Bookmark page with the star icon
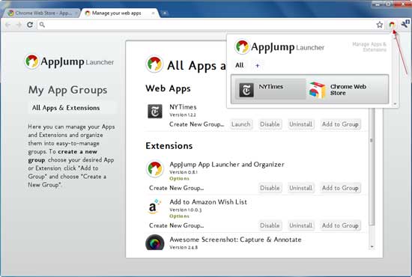 [380, 25]
